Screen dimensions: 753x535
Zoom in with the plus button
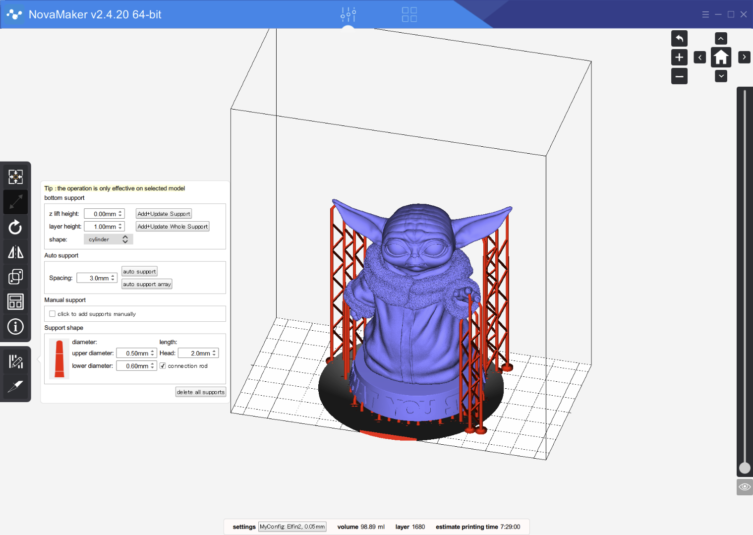click(x=679, y=58)
